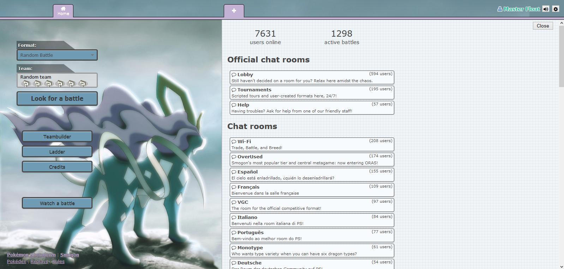Click the 7631 users online count
The width and height of the screenshot is (564, 269).
tap(265, 34)
